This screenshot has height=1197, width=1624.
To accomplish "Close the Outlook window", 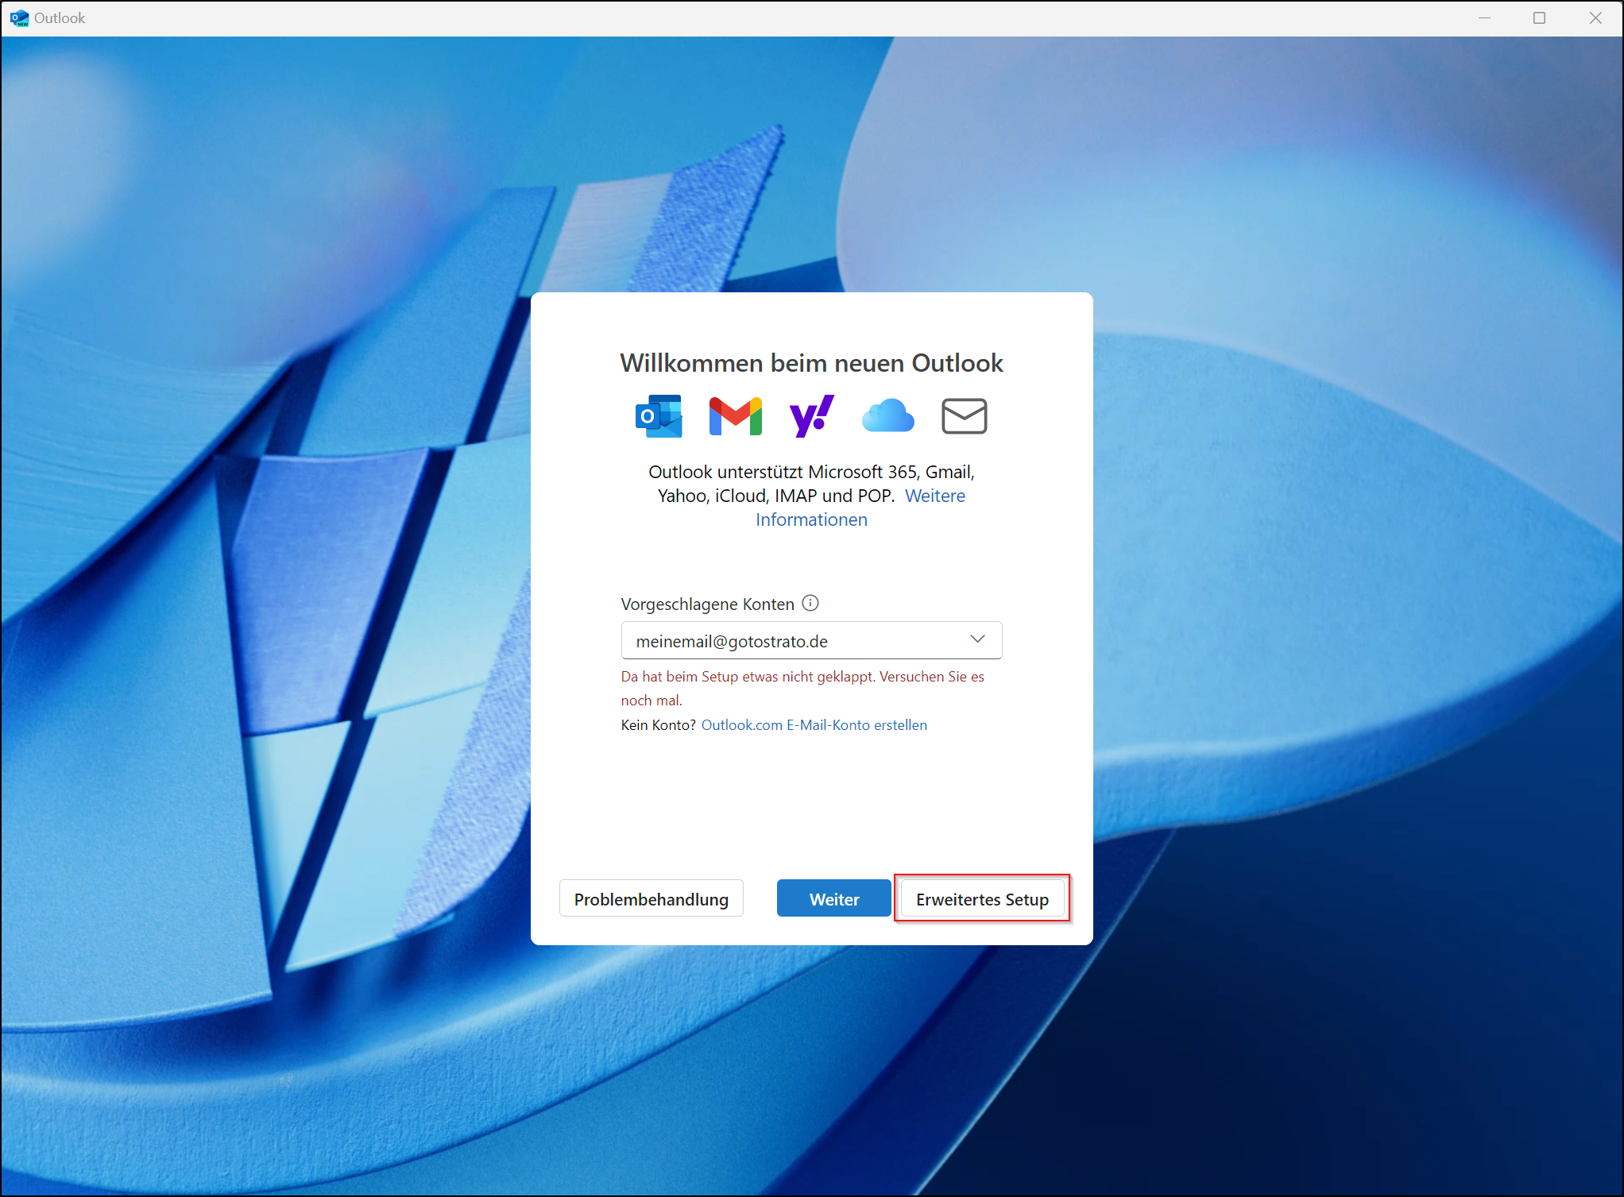I will coord(1595,17).
